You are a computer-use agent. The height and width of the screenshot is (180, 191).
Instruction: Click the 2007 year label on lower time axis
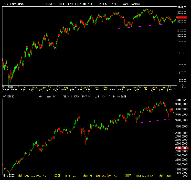pos(128,176)
